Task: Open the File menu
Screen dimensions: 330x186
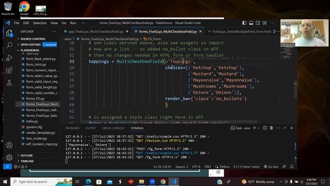Action: pos(16,23)
